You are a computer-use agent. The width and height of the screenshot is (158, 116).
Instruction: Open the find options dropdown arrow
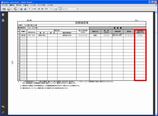click(x=77, y=9)
